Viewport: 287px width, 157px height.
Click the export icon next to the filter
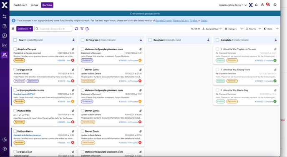click(87, 29)
